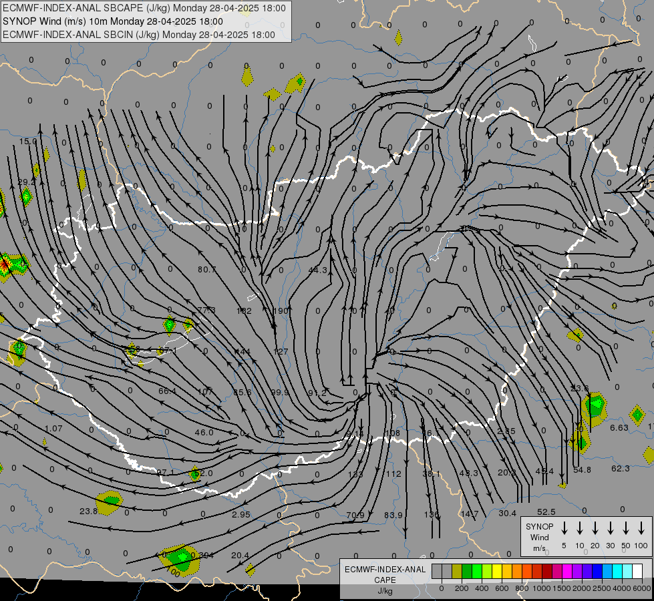
Task: Click the map value 23.8
Action: pyautogui.click(x=88, y=511)
